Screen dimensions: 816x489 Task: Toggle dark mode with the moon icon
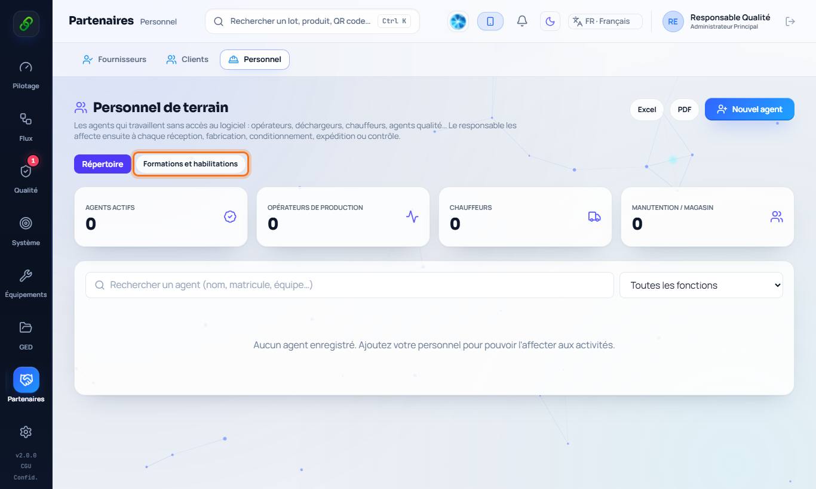tap(550, 21)
